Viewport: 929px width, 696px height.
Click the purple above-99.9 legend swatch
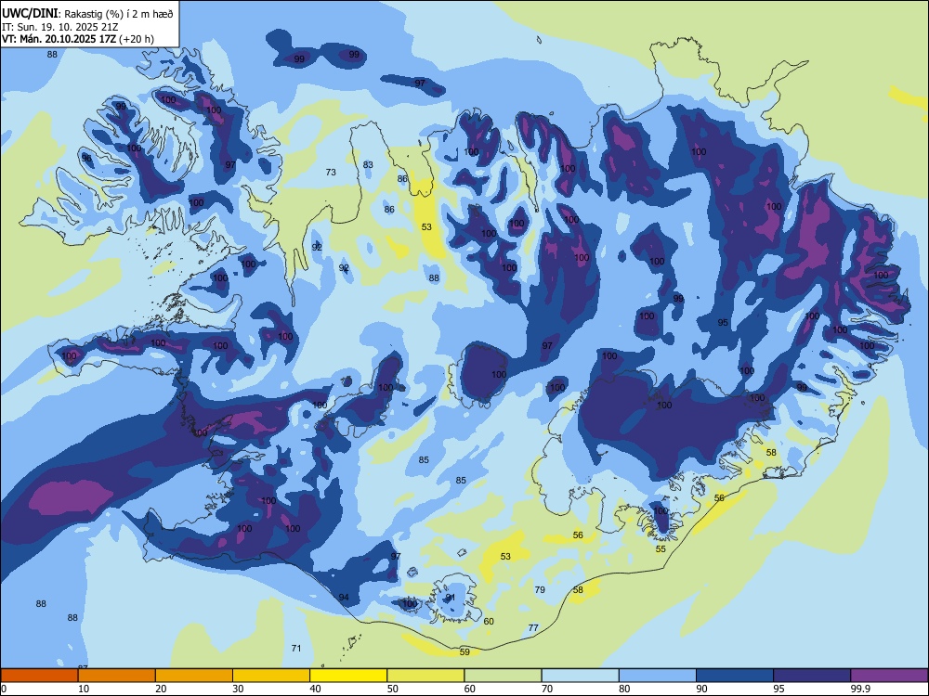[889, 675]
